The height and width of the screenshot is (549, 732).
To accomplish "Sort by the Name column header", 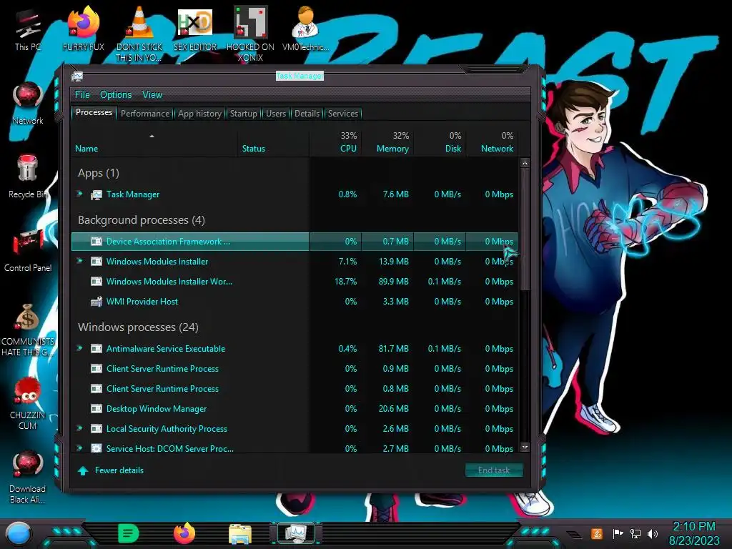I will tap(154, 142).
